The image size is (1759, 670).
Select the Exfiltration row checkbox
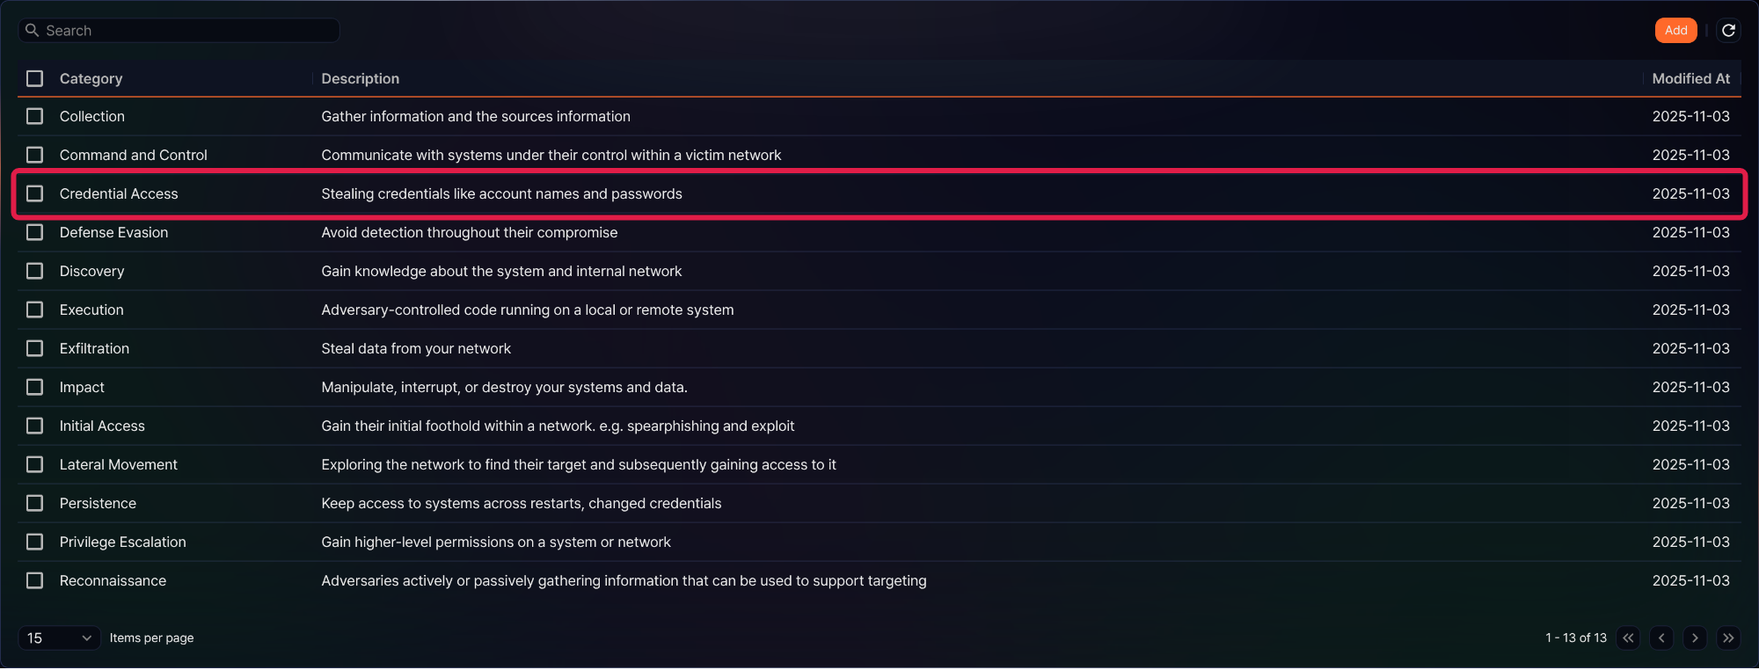[x=35, y=348]
